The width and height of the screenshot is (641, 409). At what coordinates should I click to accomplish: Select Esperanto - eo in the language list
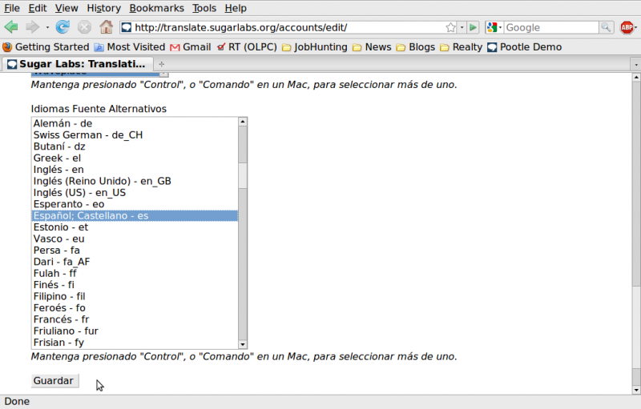[68, 204]
